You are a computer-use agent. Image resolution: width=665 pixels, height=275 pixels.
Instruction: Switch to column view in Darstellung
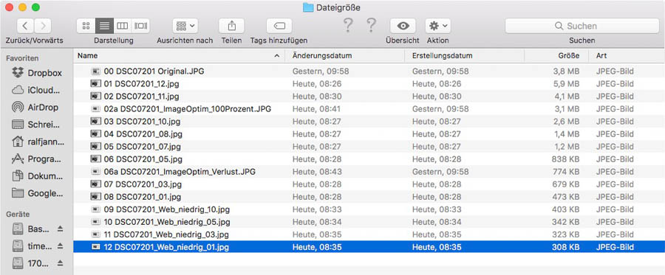tap(122, 27)
